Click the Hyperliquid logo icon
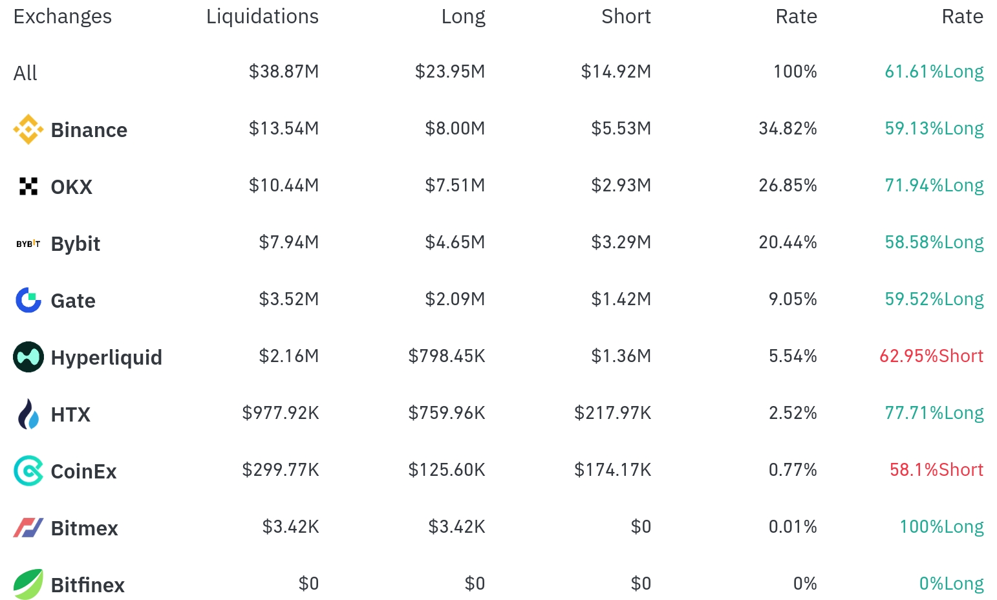Screen dimensions: 997x600 28,357
